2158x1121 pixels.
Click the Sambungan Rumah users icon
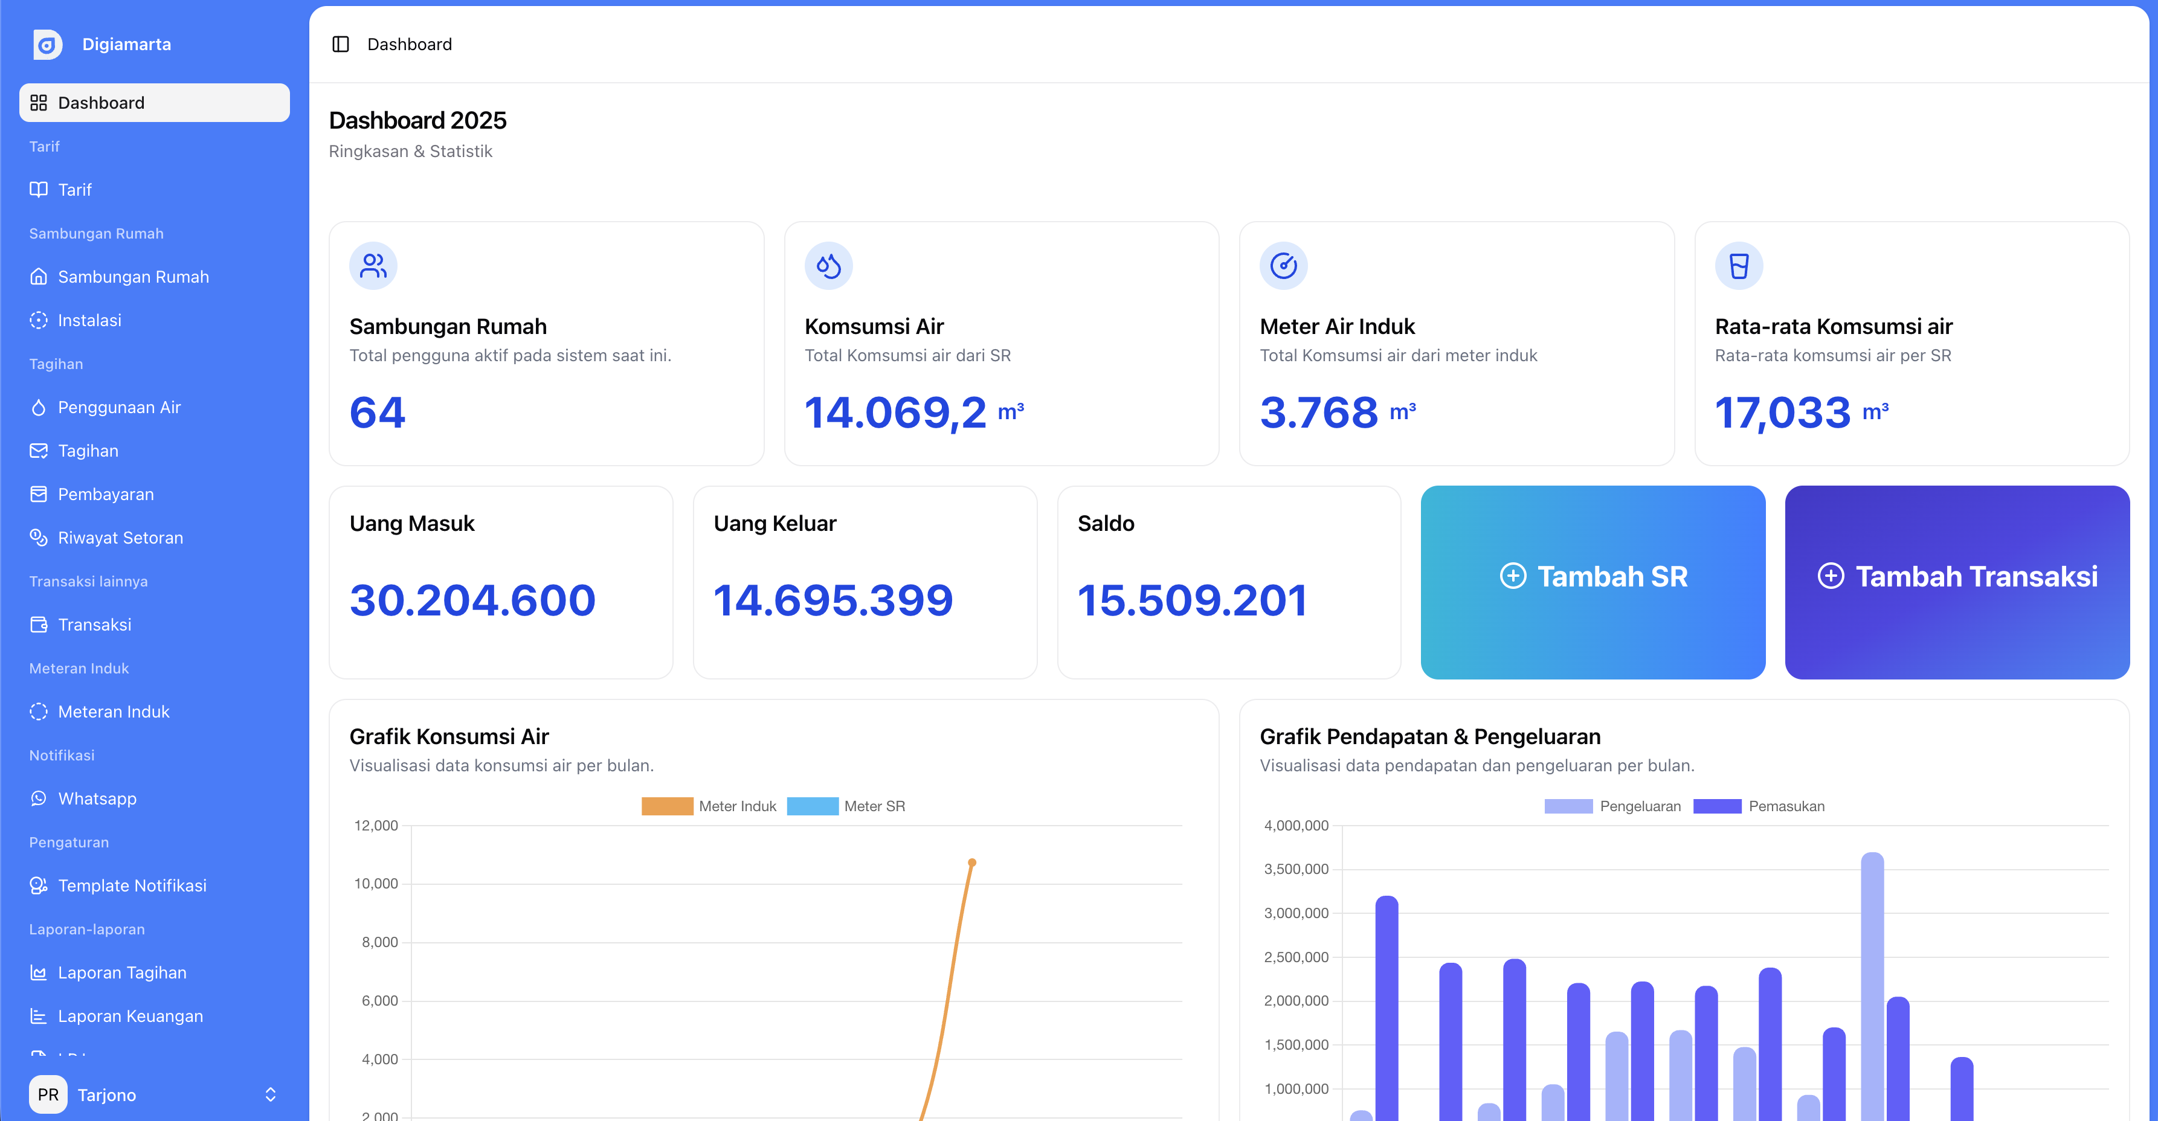click(x=373, y=266)
